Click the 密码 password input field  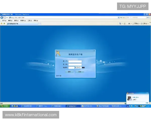coord(75,64)
